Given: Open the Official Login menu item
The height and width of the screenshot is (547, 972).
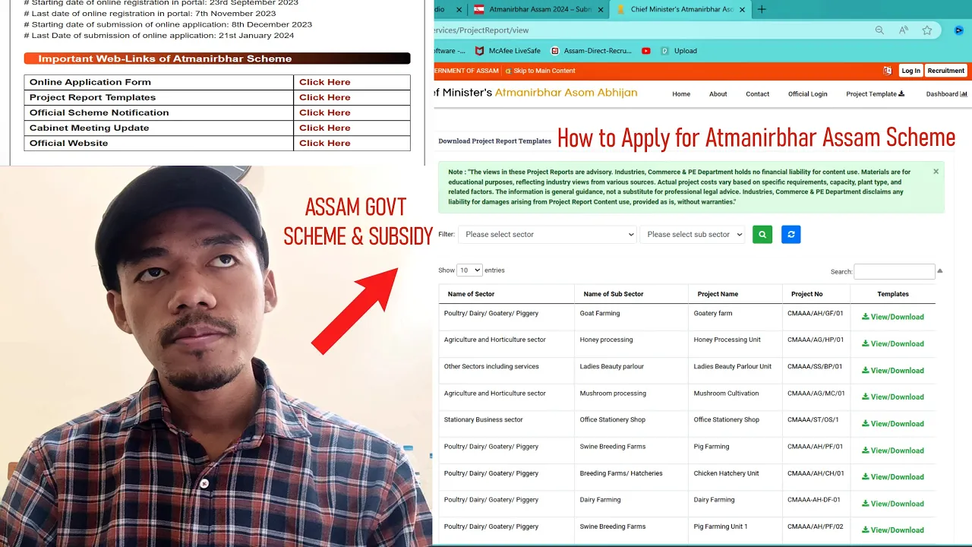Looking at the screenshot, I should click(x=807, y=94).
